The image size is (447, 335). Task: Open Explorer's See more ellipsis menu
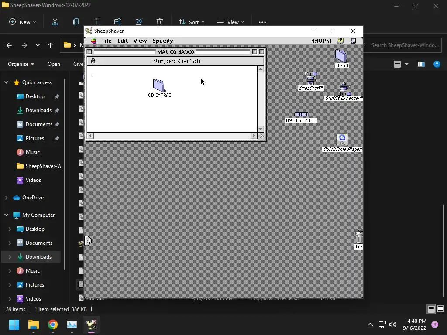(262, 22)
